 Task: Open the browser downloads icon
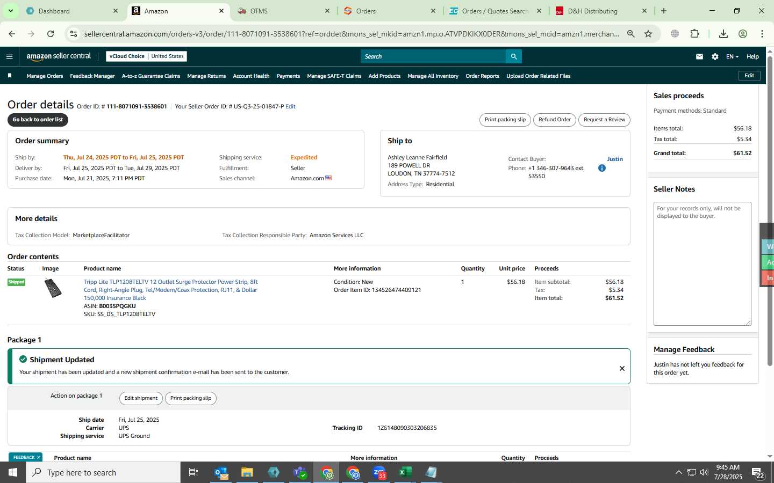(x=723, y=34)
